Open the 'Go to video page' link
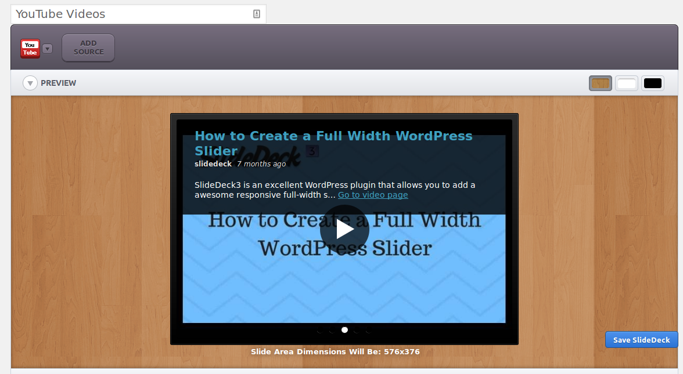The height and width of the screenshot is (374, 683). tap(373, 195)
